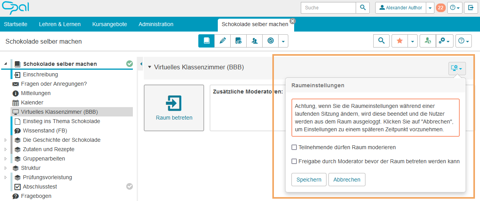Open the course preview eye icon

238,41
